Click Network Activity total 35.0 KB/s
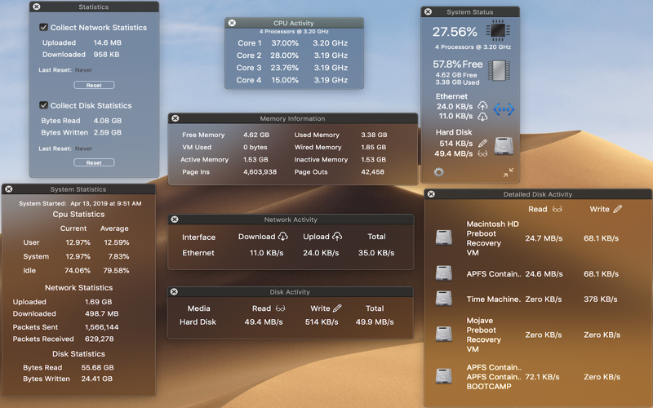This screenshot has width=653, height=408. [x=376, y=253]
